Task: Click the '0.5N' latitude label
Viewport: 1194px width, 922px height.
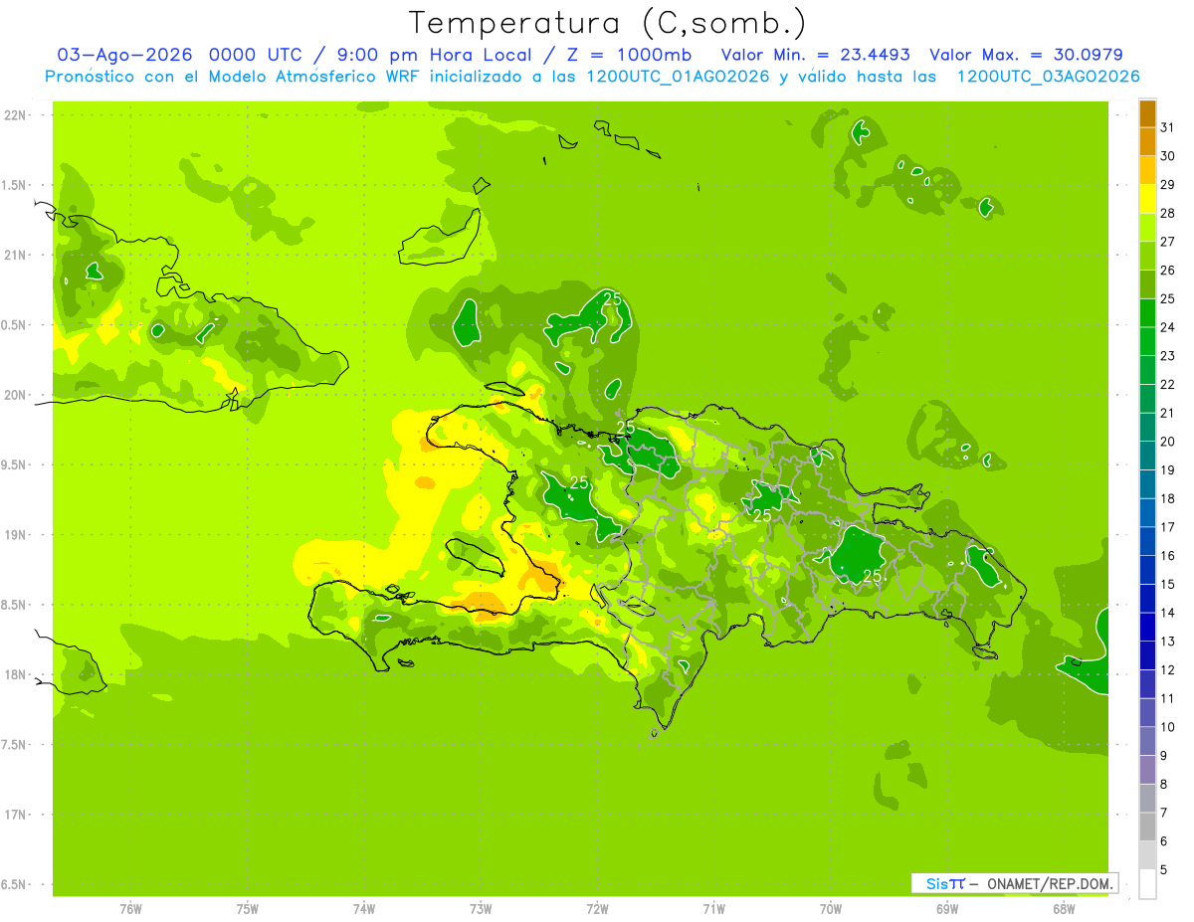Action: [x=15, y=325]
